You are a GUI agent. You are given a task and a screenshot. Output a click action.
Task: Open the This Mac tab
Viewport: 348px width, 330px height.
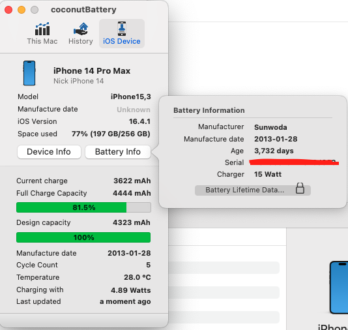point(42,33)
